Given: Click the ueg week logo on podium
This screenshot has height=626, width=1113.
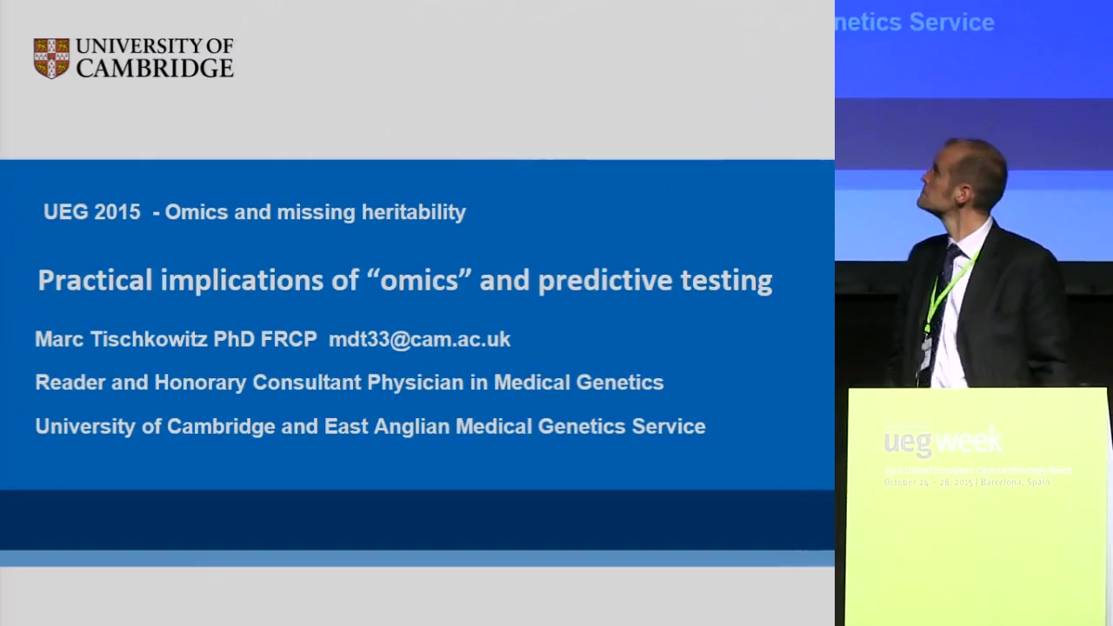Looking at the screenshot, I should 943,442.
